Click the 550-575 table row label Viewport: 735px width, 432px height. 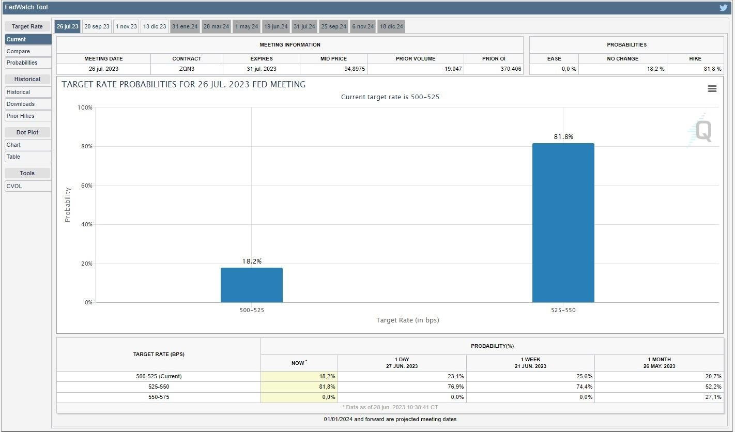coord(159,397)
